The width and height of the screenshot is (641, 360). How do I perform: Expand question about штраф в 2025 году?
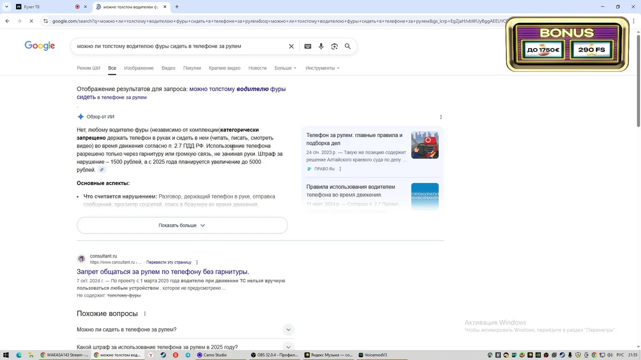[x=185, y=347]
